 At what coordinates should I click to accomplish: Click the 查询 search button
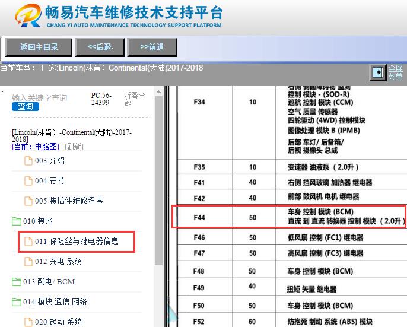coord(26,106)
